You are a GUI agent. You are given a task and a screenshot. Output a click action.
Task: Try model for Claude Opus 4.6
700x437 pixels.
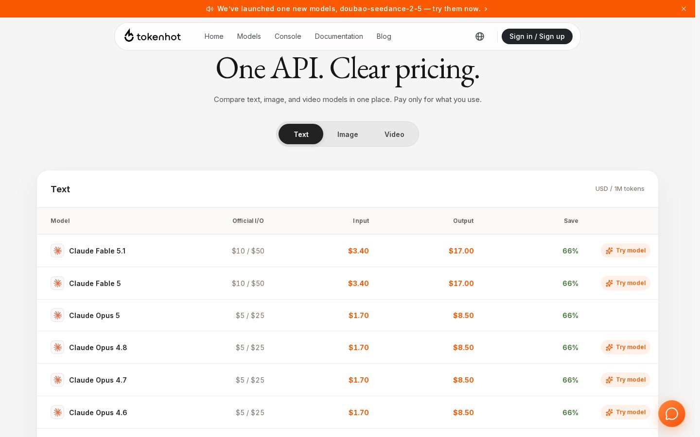point(626,412)
